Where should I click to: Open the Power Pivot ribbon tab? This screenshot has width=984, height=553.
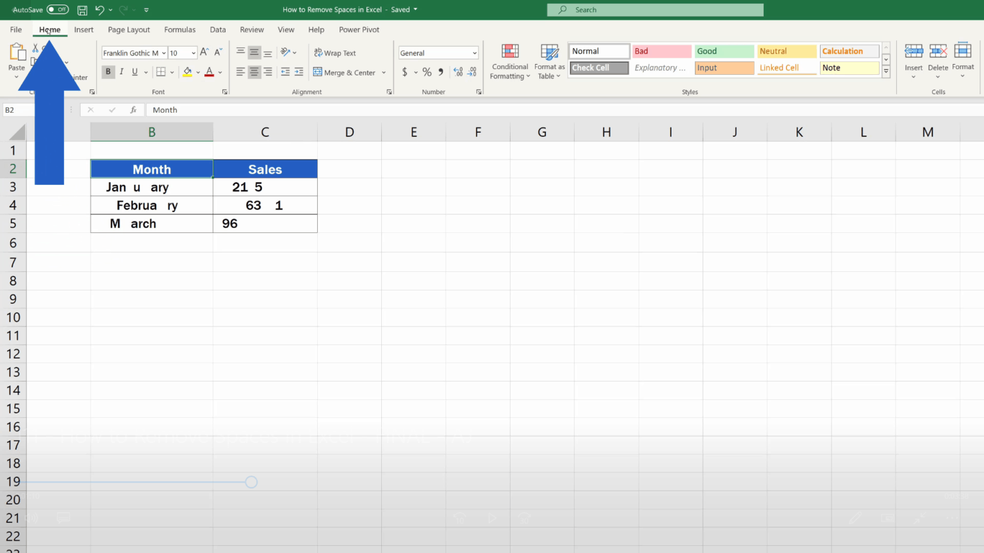359,29
